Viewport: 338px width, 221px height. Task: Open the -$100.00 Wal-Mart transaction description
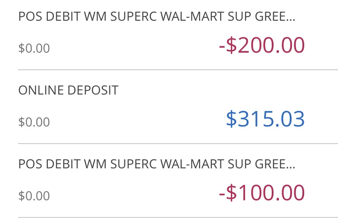pyautogui.click(x=157, y=164)
